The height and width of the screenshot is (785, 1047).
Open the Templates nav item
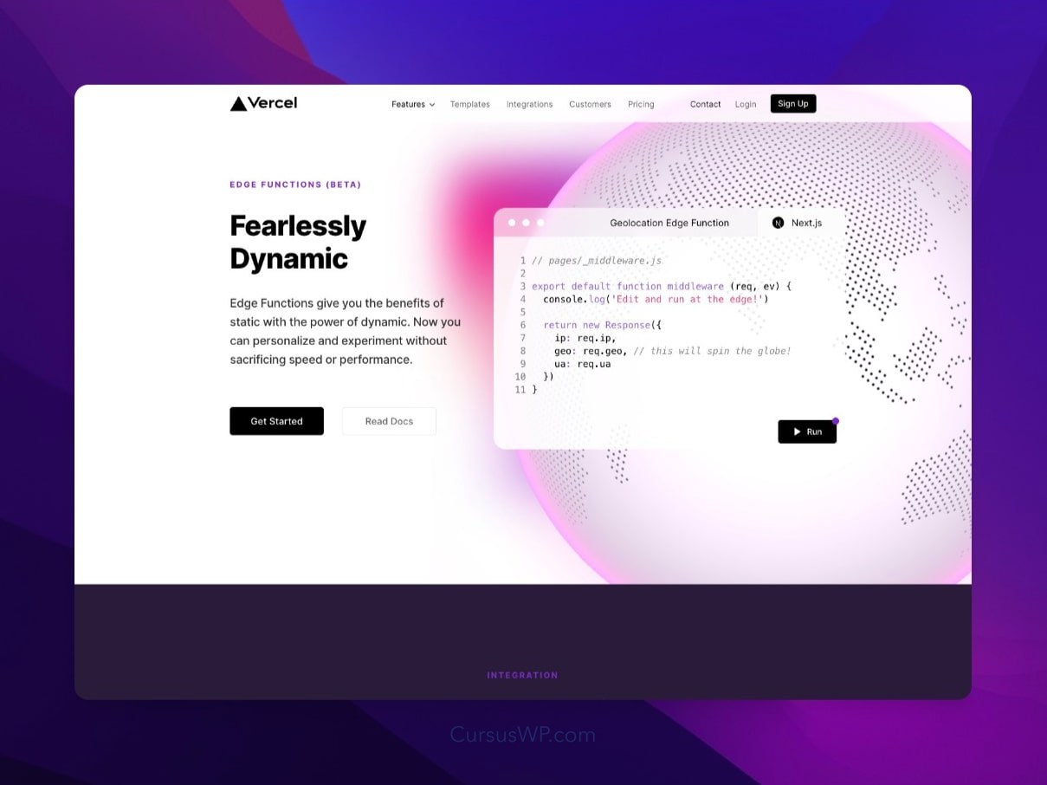click(469, 104)
